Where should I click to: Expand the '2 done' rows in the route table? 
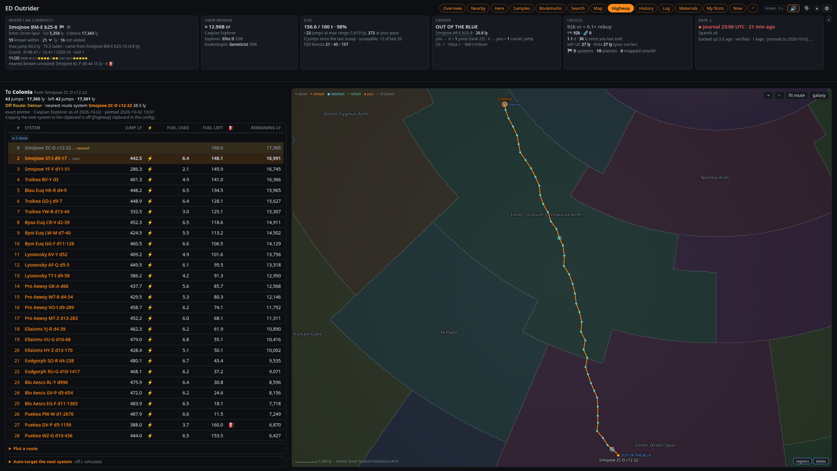tap(20, 138)
